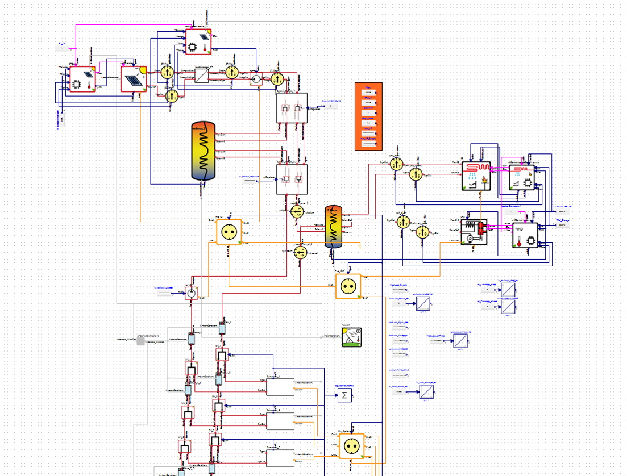Select the topmost pipe splitter right of pipe column
The image size is (627, 476).
coord(222,355)
